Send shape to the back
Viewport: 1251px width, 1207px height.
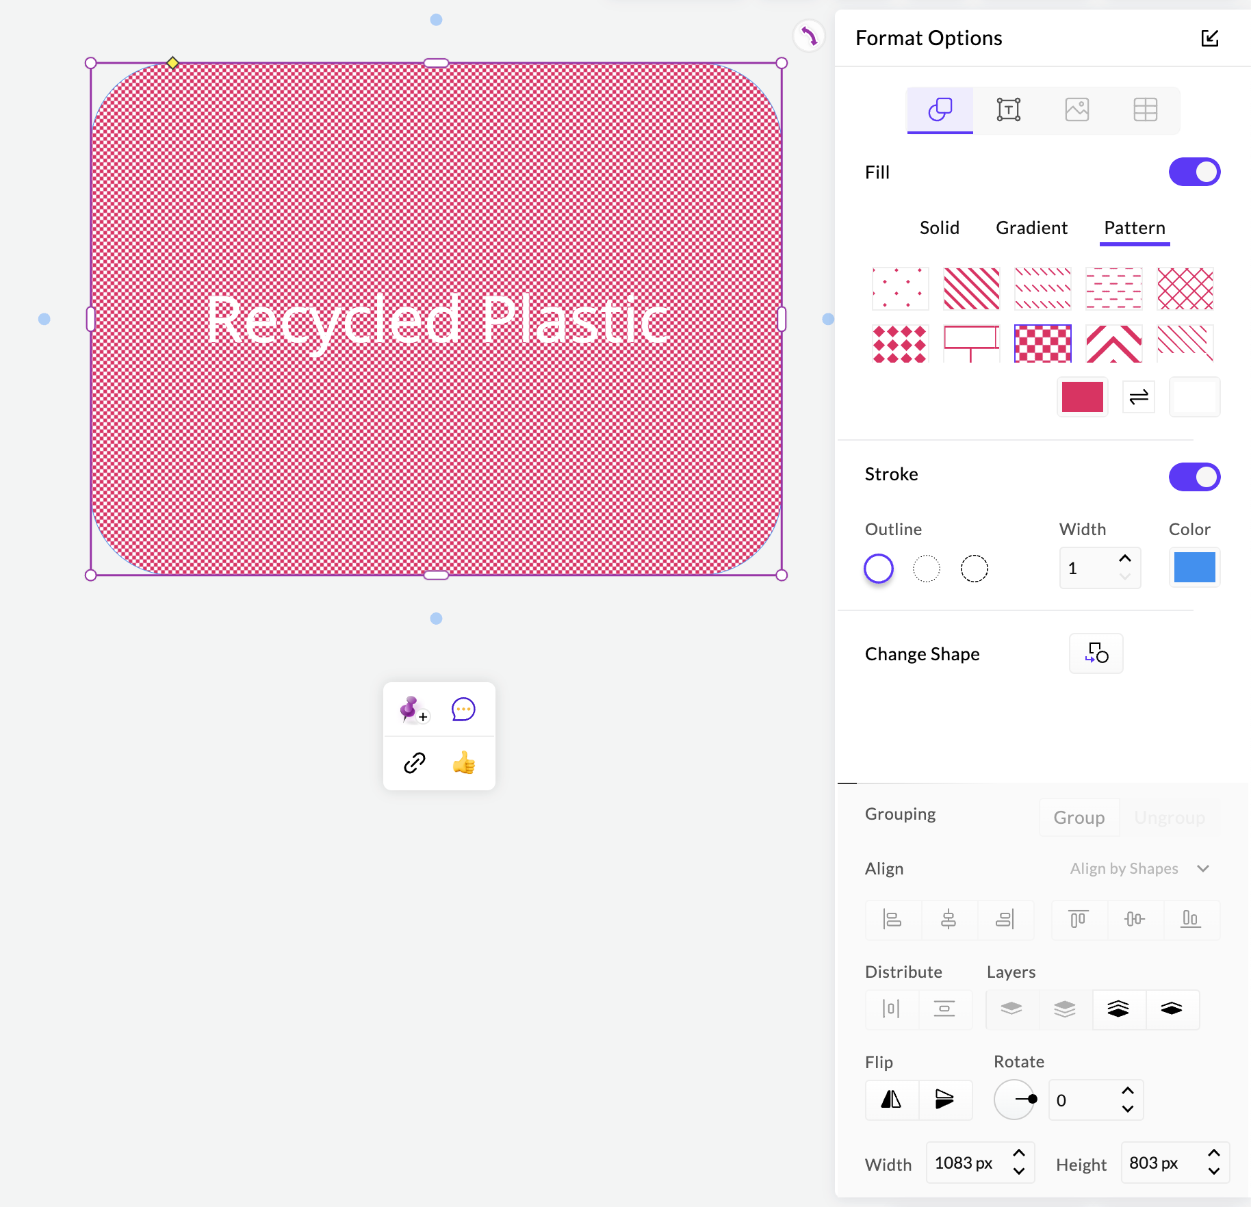pos(1066,1009)
